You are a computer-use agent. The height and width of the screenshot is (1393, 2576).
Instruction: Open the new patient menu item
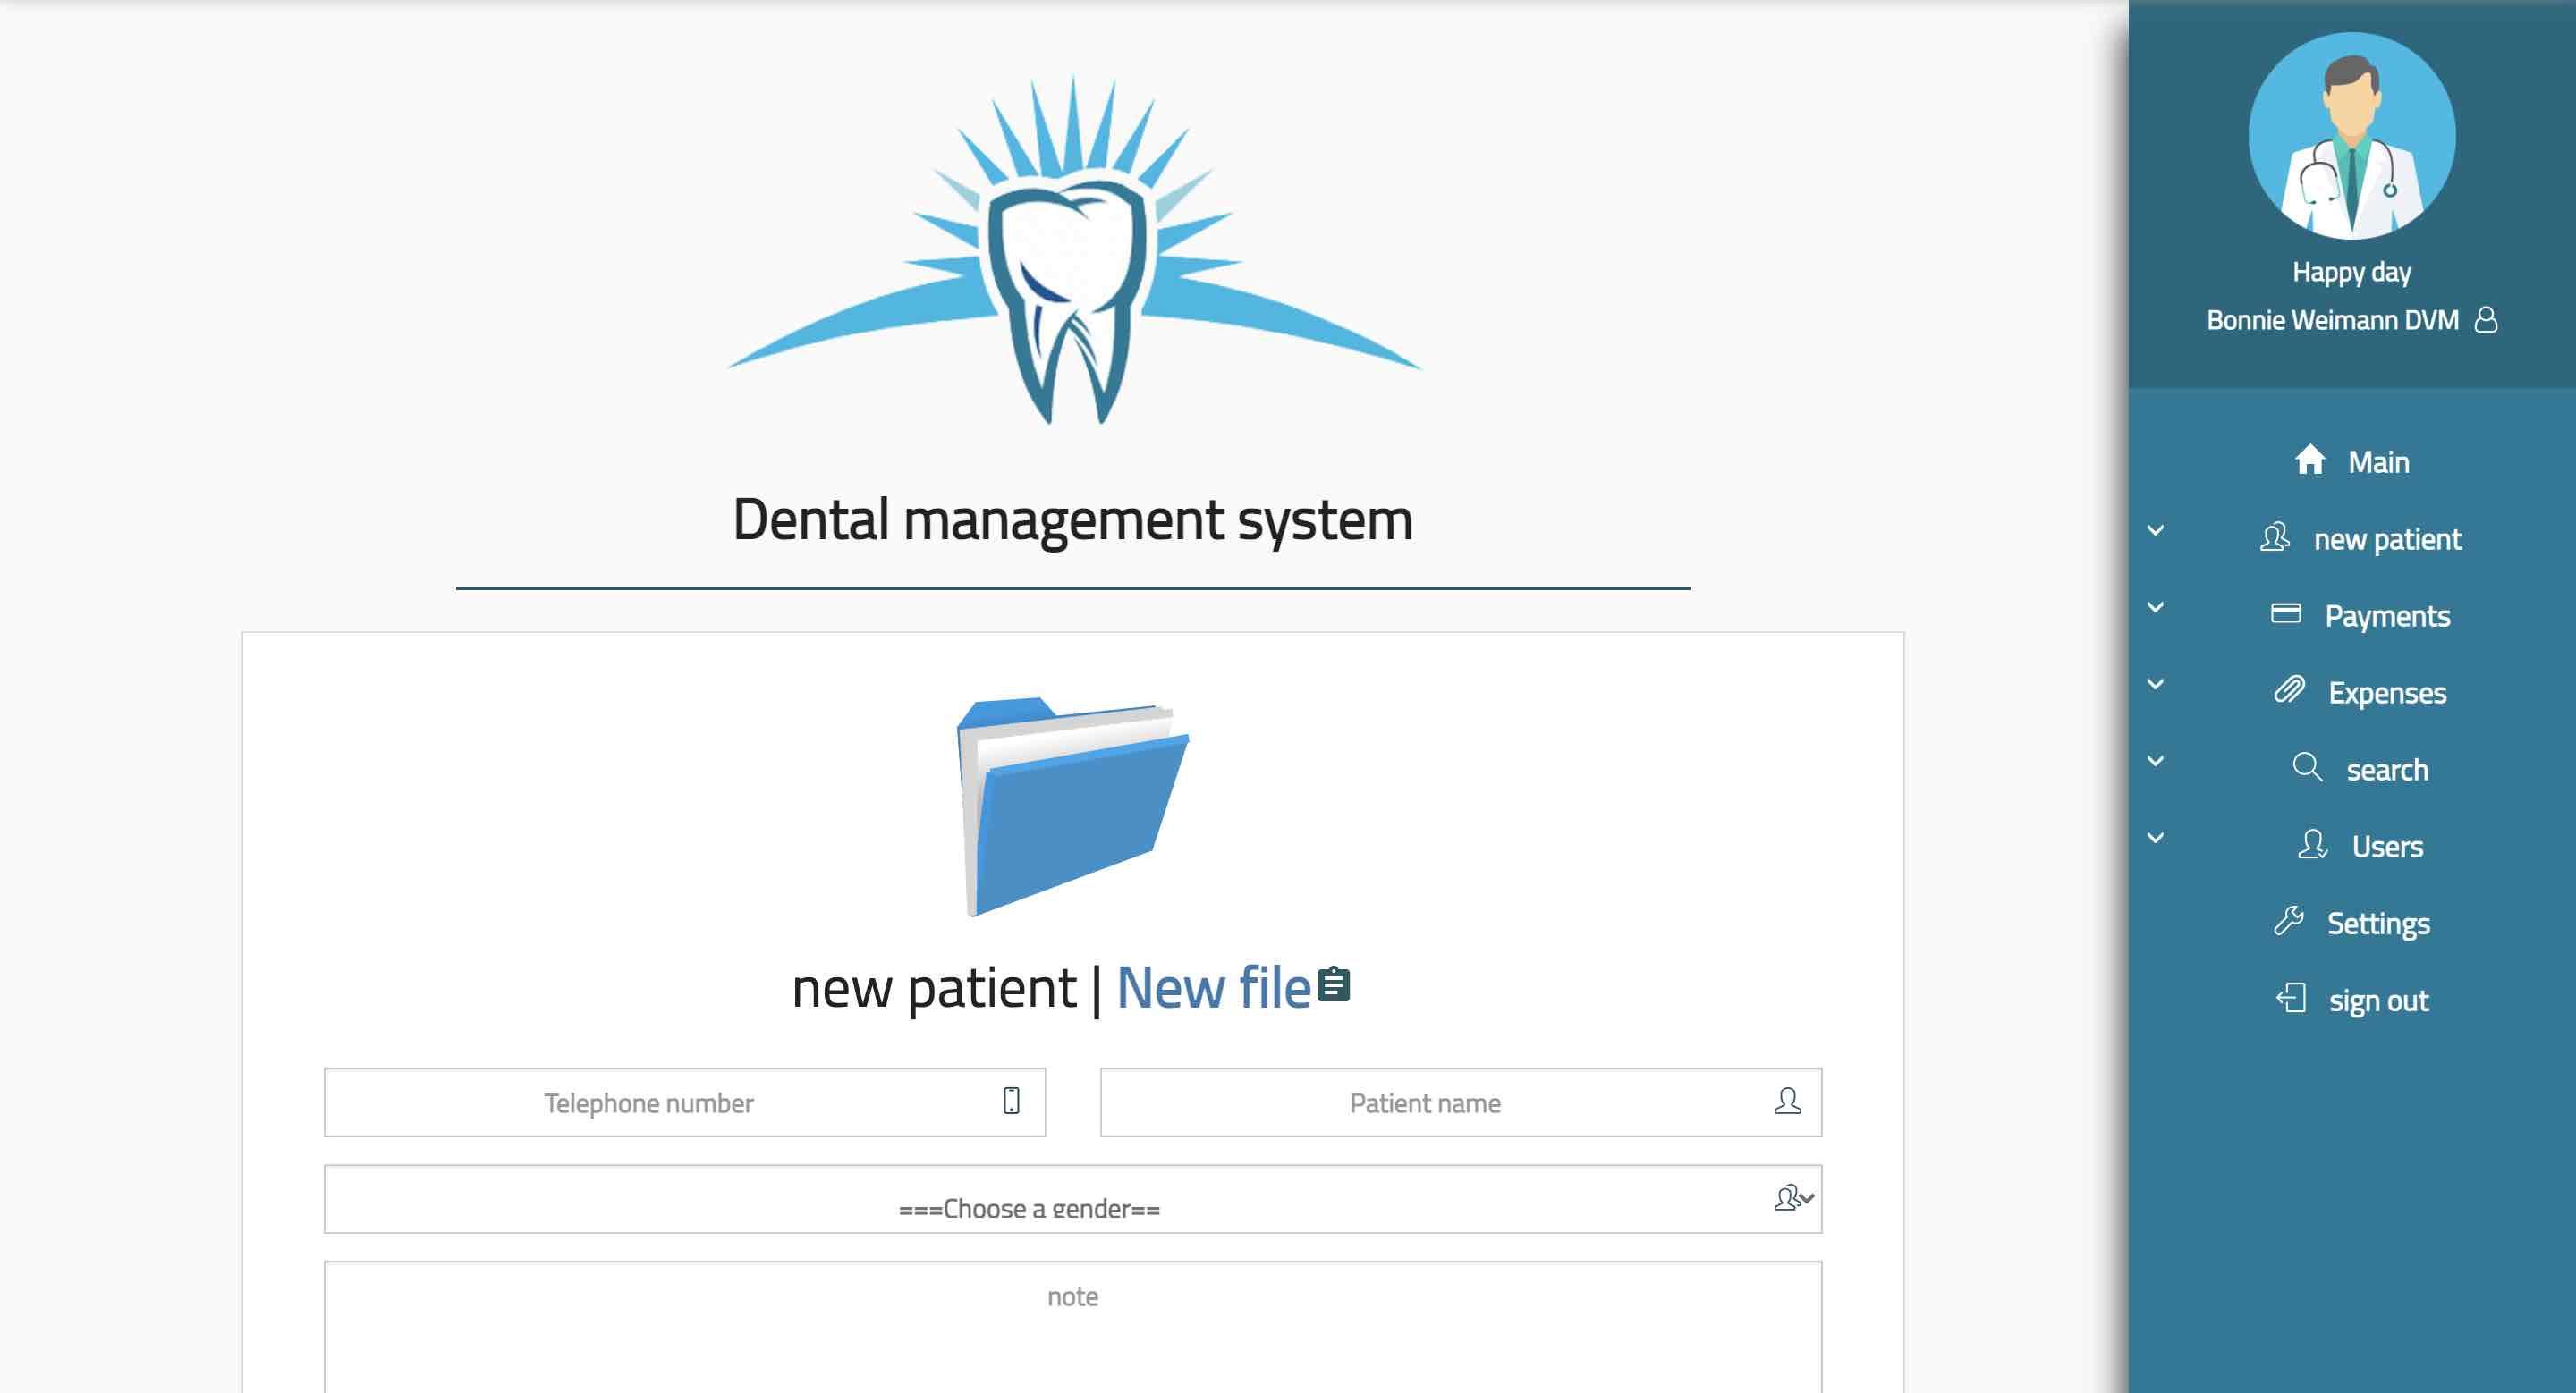(x=2352, y=538)
